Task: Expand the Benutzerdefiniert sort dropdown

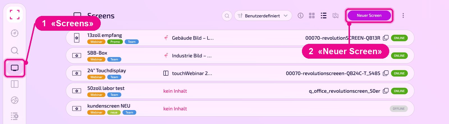Action: tap(263, 16)
